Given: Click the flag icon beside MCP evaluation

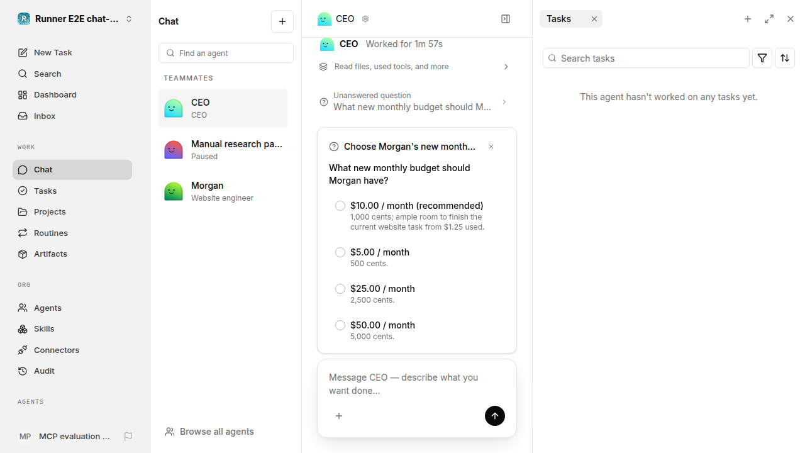Looking at the screenshot, I should click(x=128, y=437).
